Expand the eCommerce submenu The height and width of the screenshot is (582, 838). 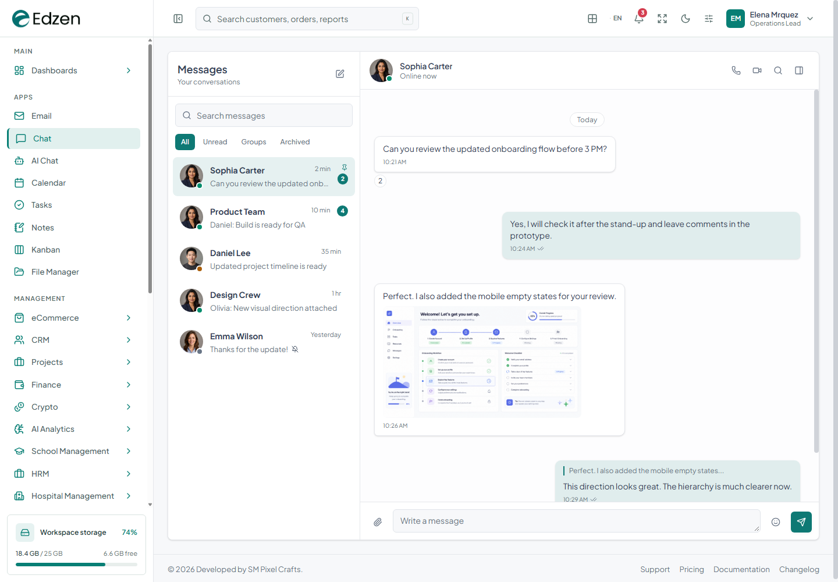point(73,318)
